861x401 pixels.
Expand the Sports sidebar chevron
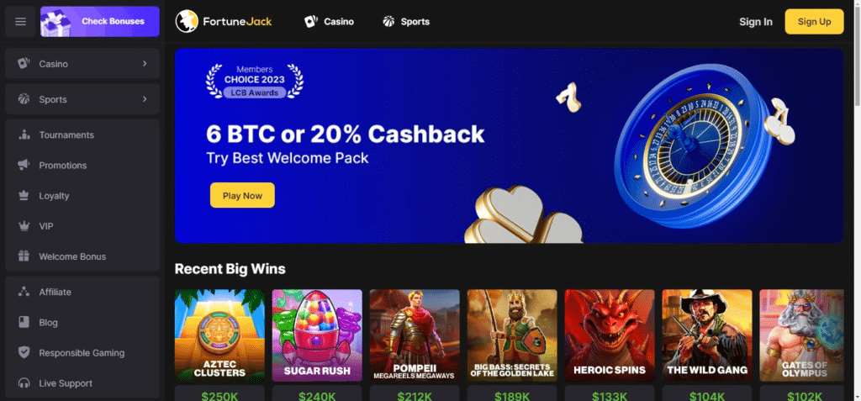(x=145, y=99)
